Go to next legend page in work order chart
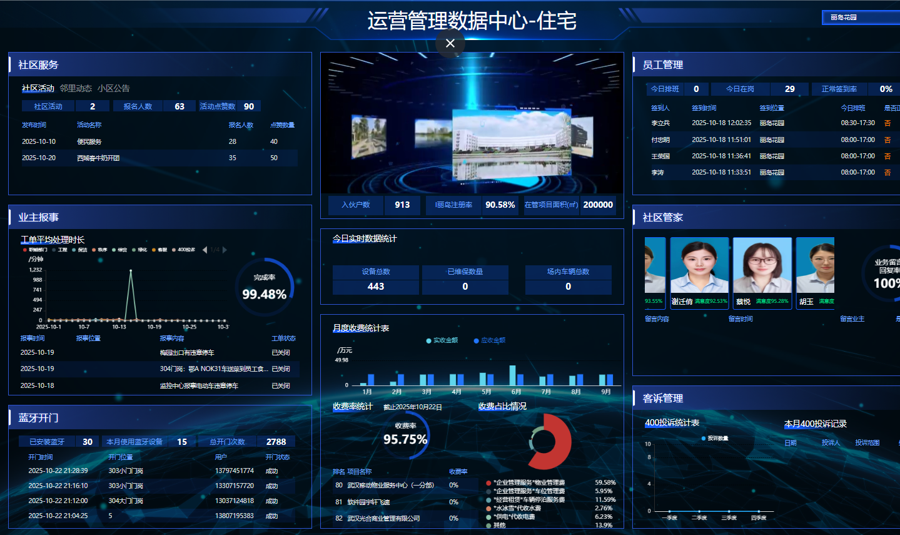The height and width of the screenshot is (535, 900). click(225, 250)
